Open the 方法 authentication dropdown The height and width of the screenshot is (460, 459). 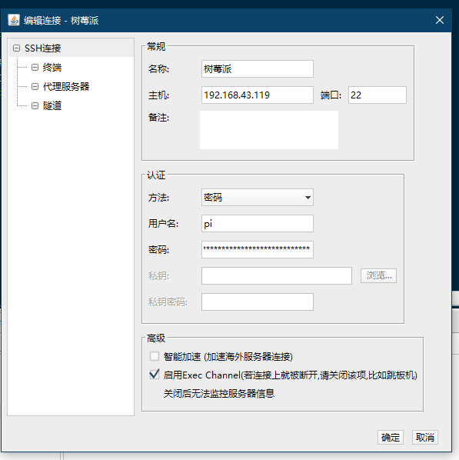click(x=258, y=197)
